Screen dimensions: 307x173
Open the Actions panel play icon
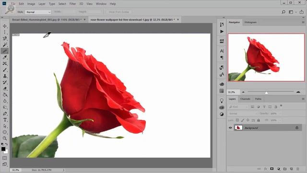click(222, 31)
